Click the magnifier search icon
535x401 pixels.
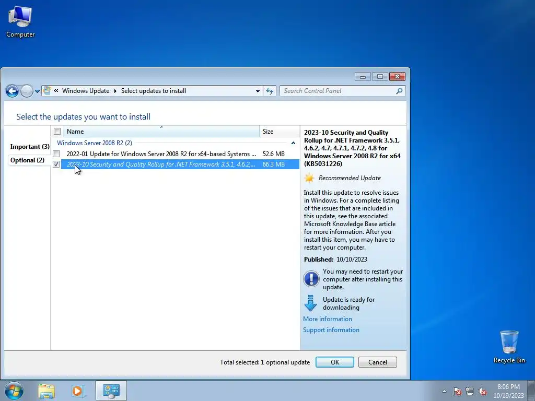click(x=399, y=91)
